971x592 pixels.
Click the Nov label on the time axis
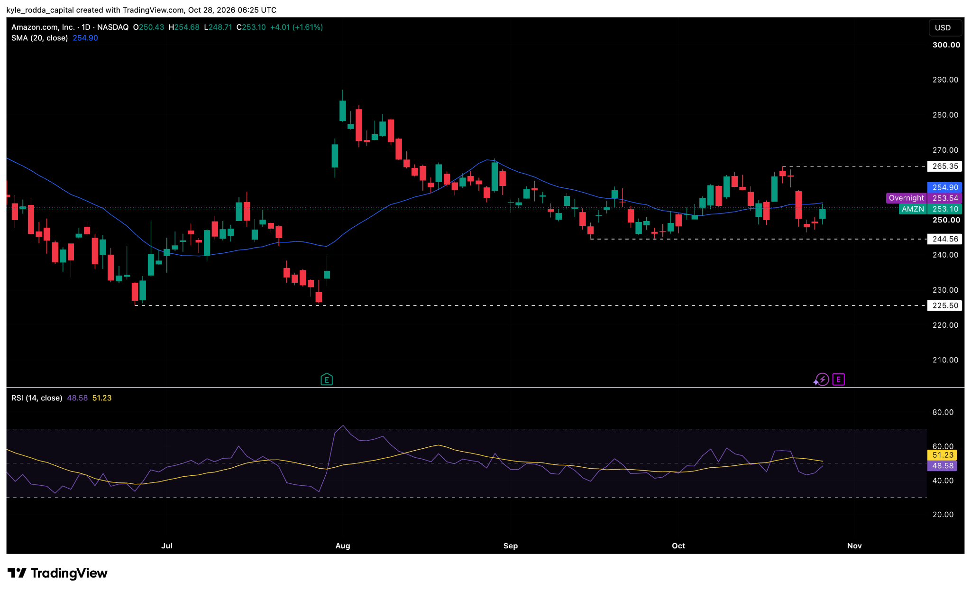pos(854,546)
